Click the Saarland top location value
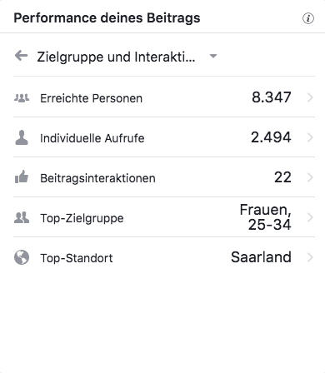 [261, 257]
